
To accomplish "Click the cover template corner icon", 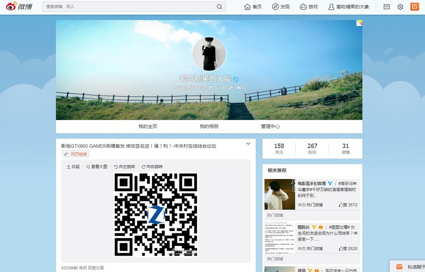I will [x=359, y=23].
